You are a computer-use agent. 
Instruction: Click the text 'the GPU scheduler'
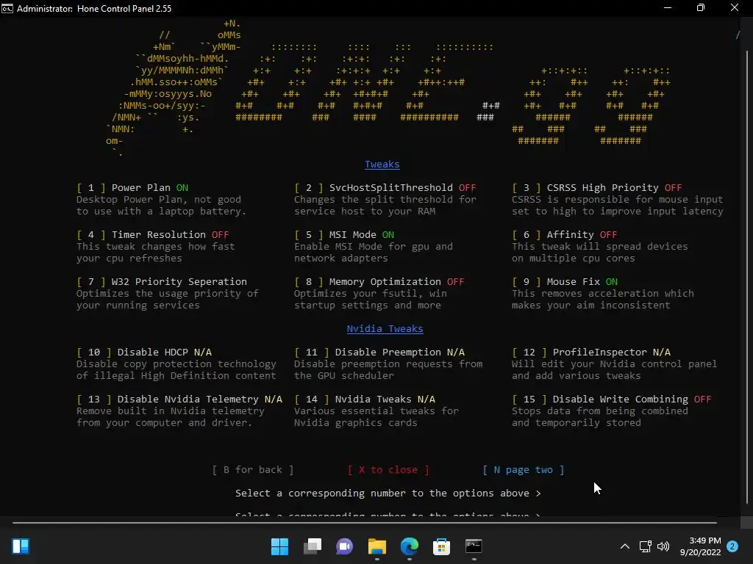(344, 375)
